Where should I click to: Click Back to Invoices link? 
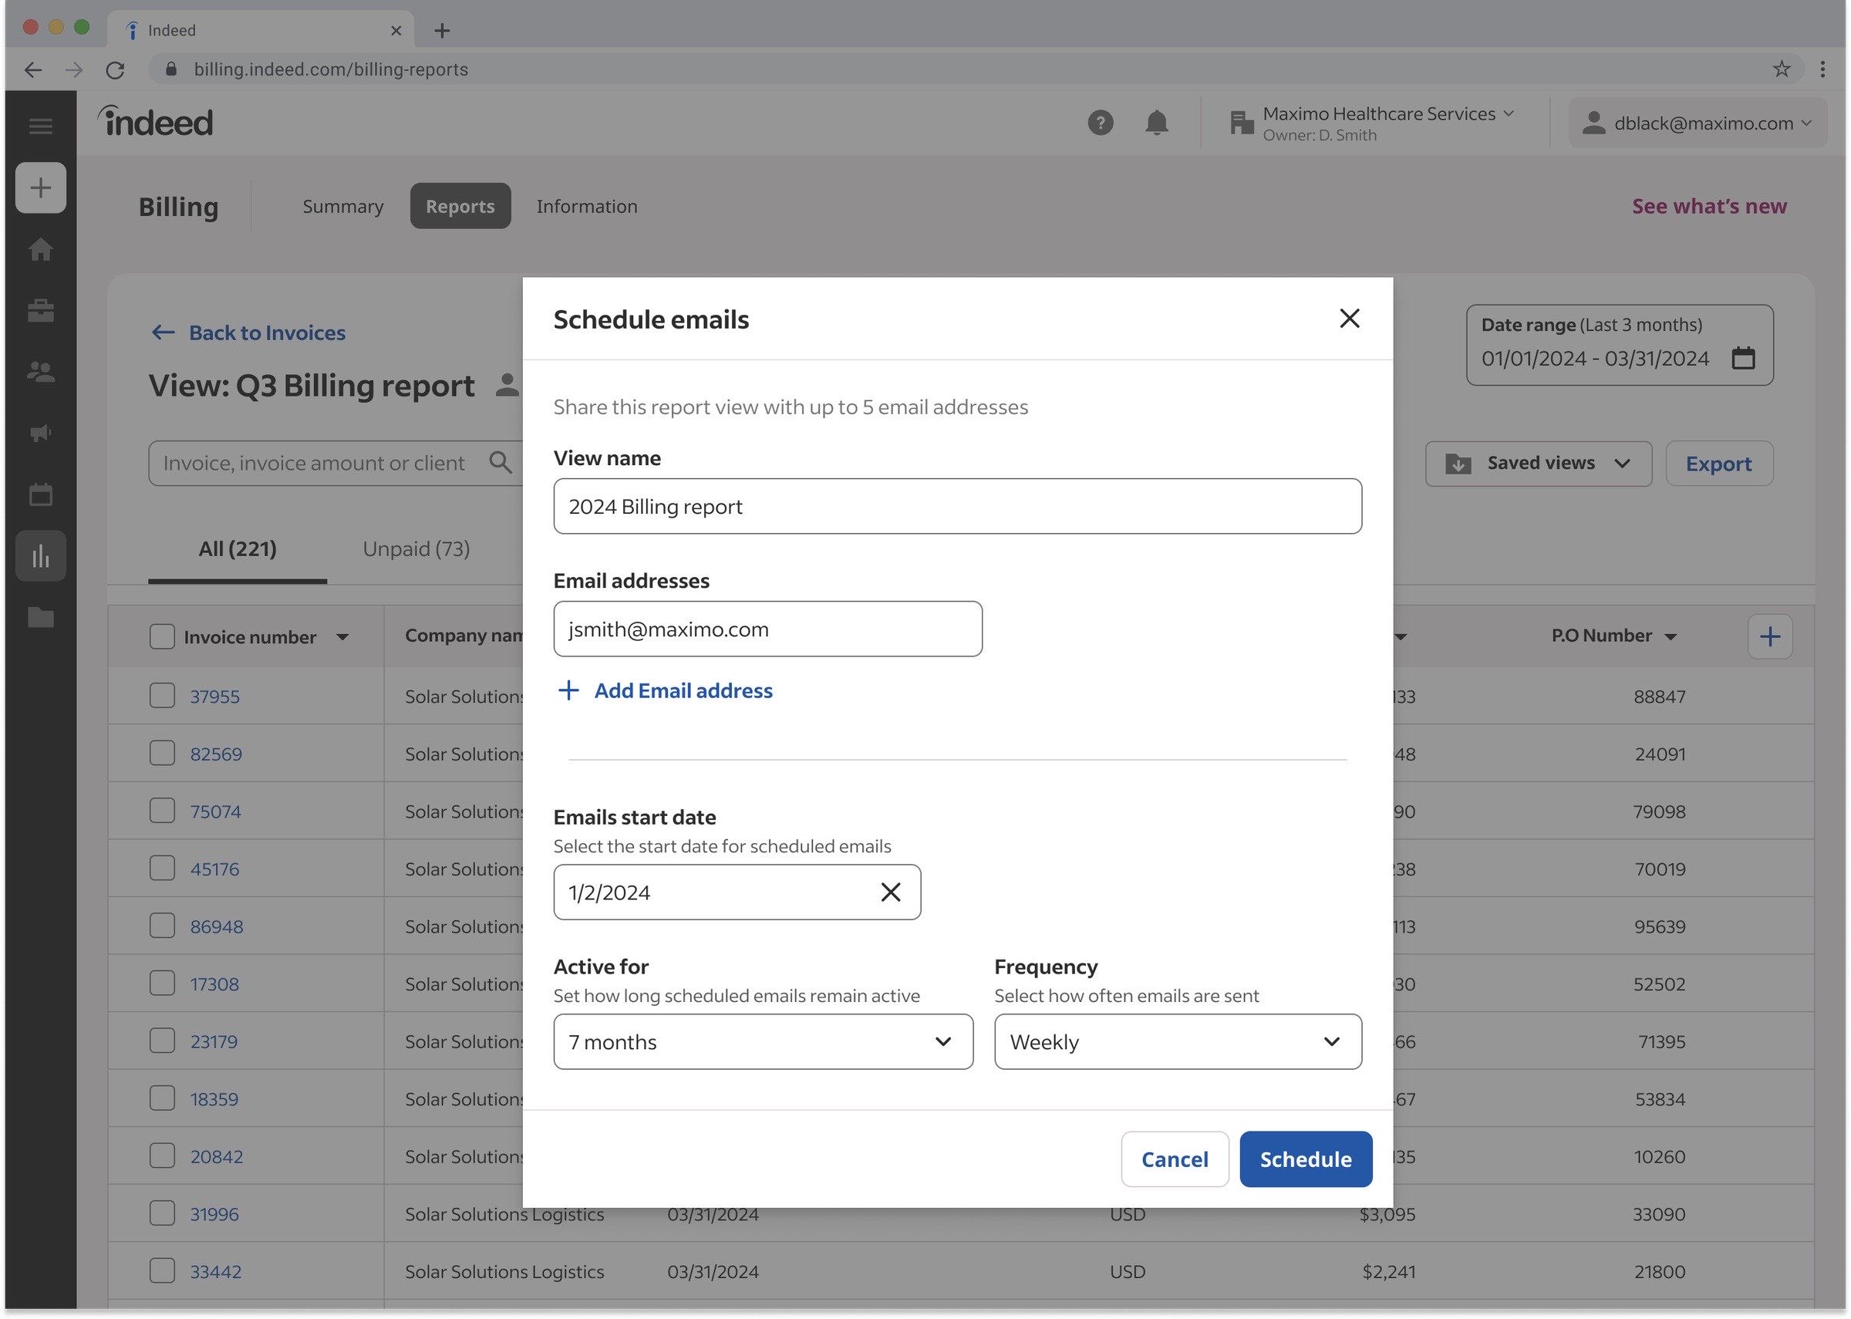[248, 333]
